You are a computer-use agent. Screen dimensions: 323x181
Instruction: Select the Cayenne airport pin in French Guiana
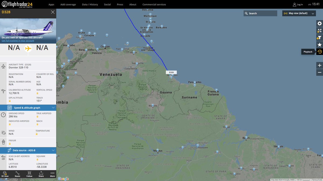(216, 90)
